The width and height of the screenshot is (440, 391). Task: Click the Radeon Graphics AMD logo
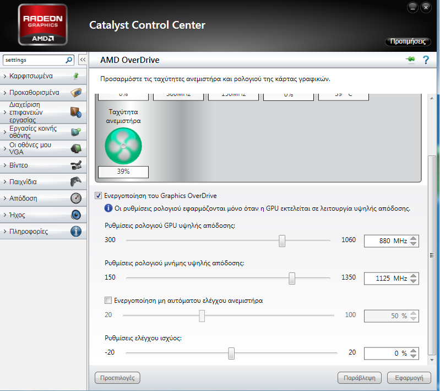(42, 25)
